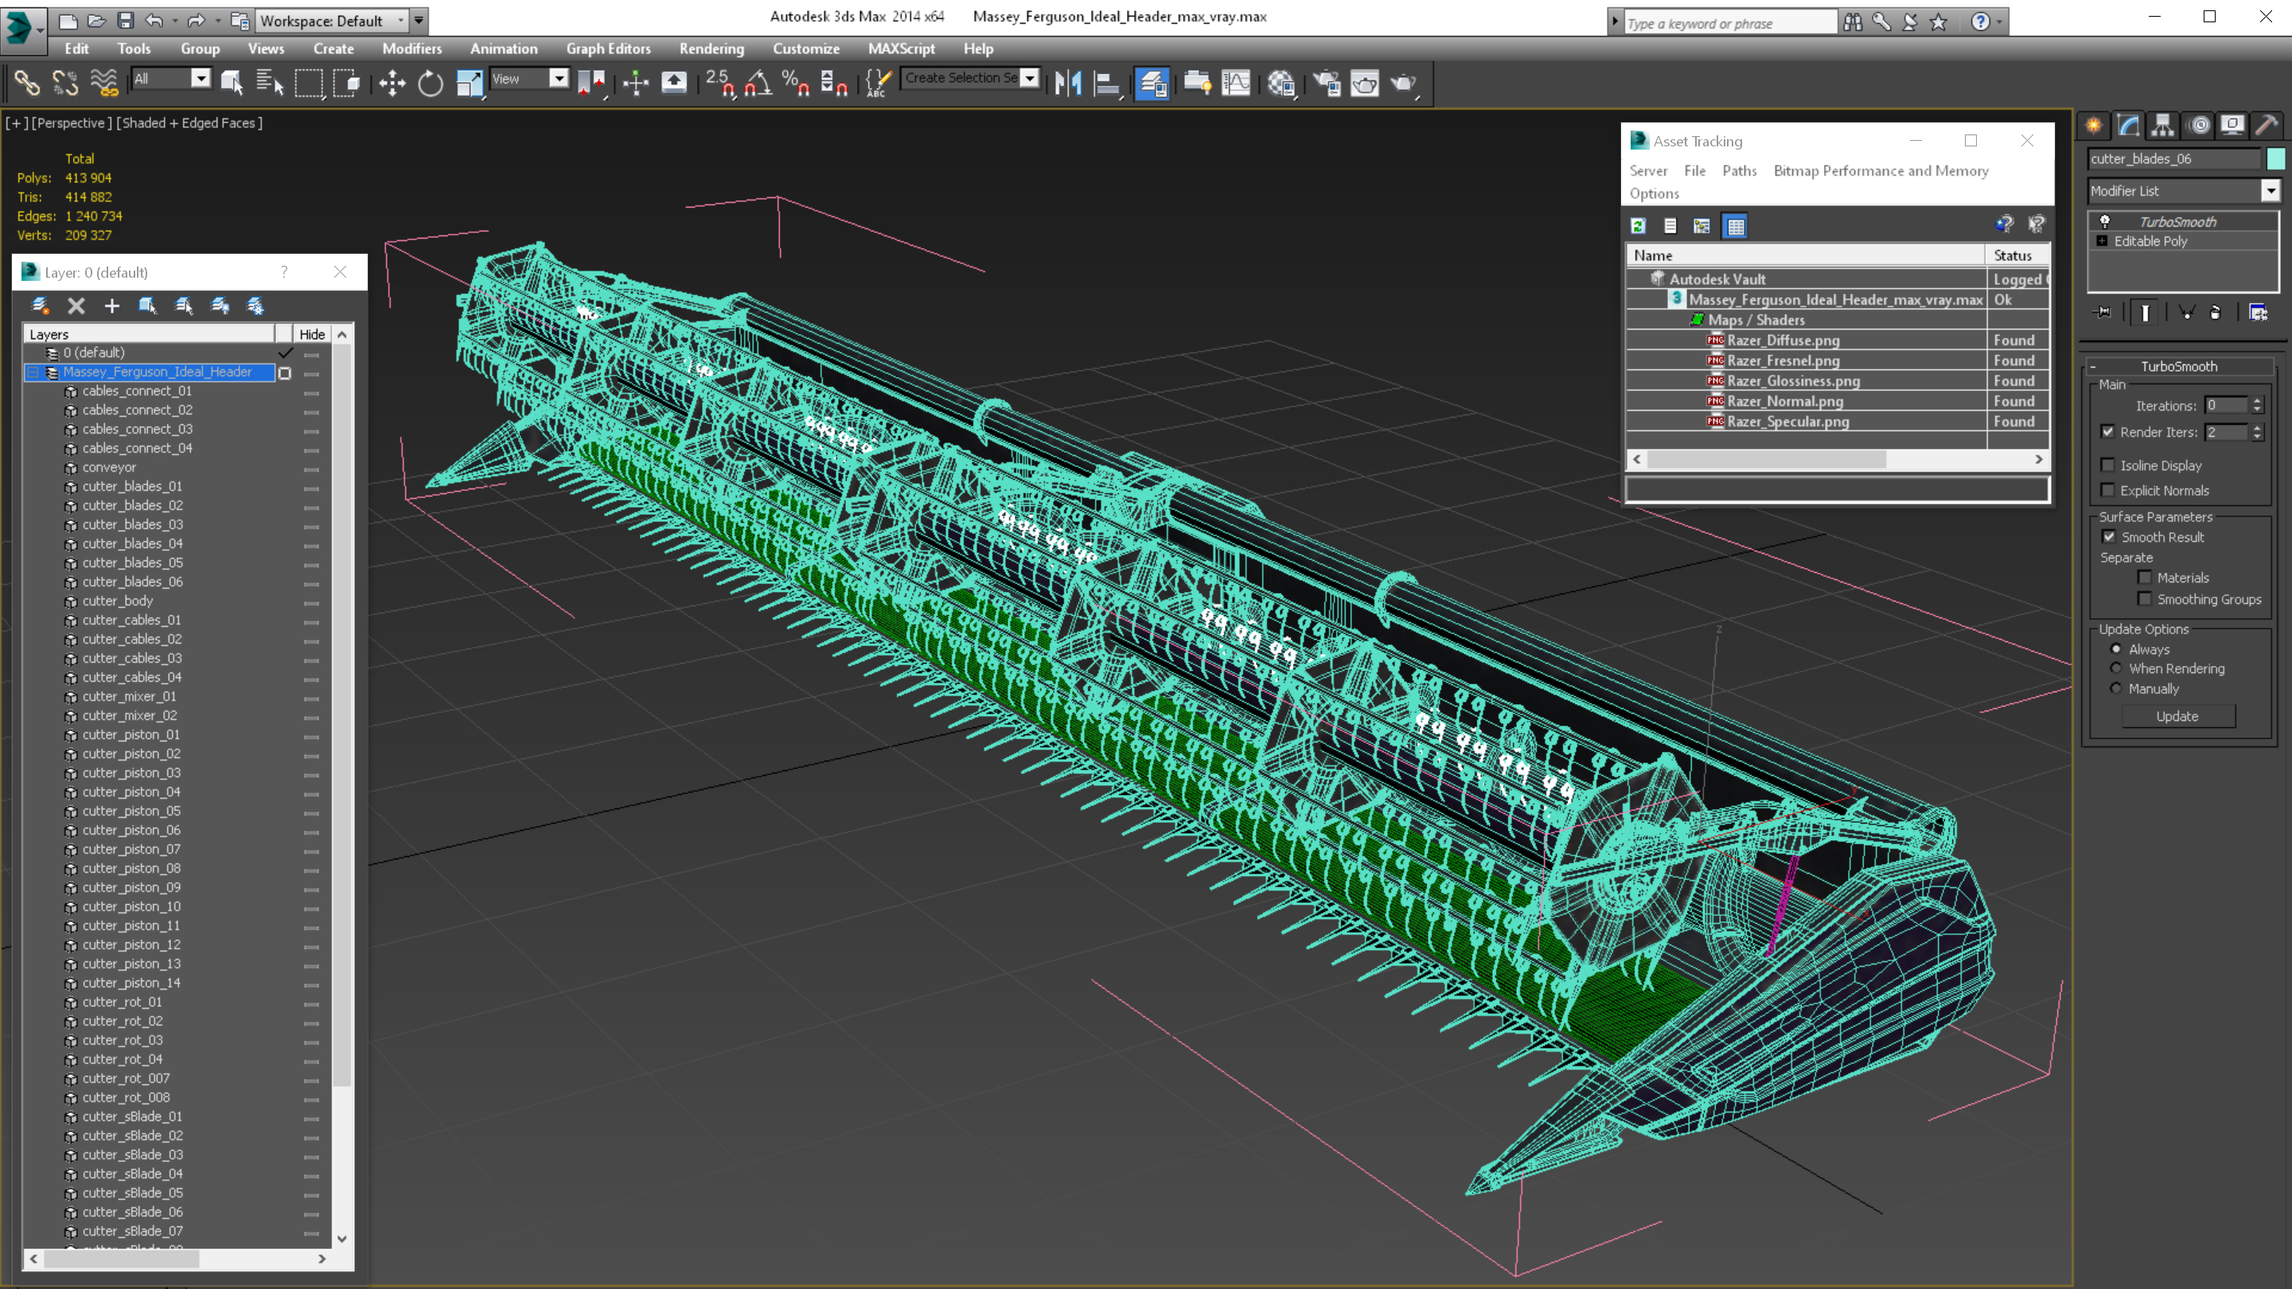The height and width of the screenshot is (1289, 2292).
Task: Open the Create command panel tab
Action: tap(2095, 126)
